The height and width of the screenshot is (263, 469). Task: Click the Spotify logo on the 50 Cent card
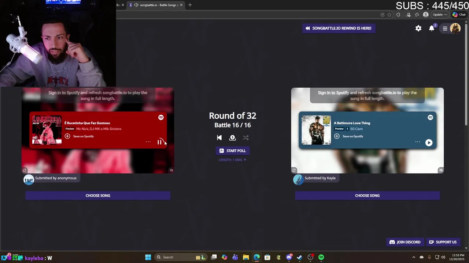(x=430, y=117)
